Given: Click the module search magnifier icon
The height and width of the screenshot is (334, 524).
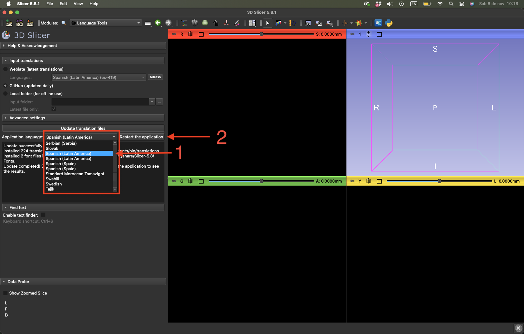Looking at the screenshot, I should (64, 23).
